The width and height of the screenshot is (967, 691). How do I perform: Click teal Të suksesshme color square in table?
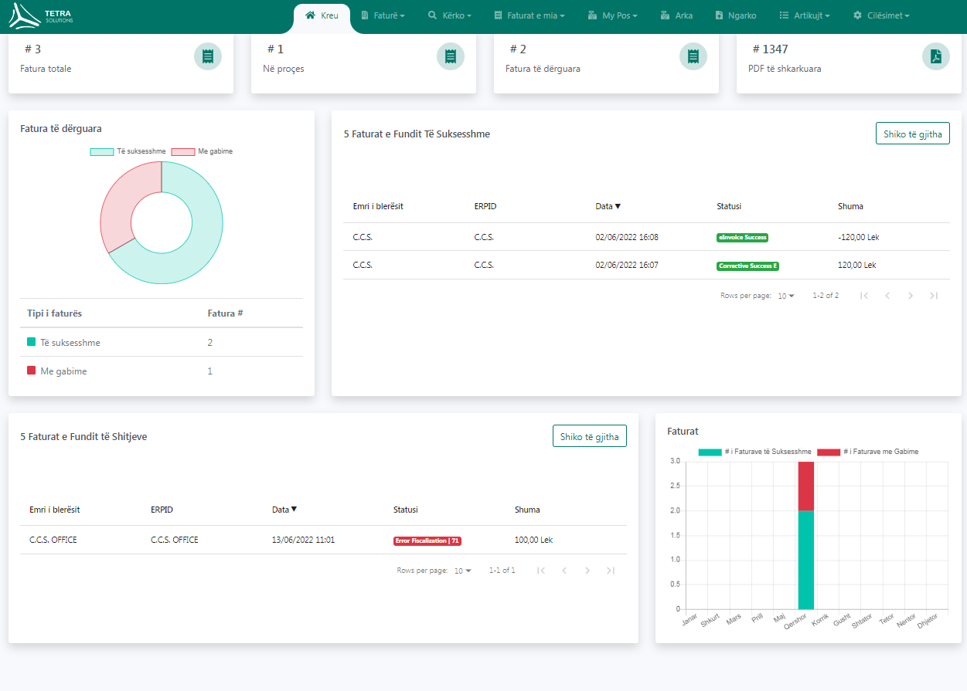pos(31,342)
